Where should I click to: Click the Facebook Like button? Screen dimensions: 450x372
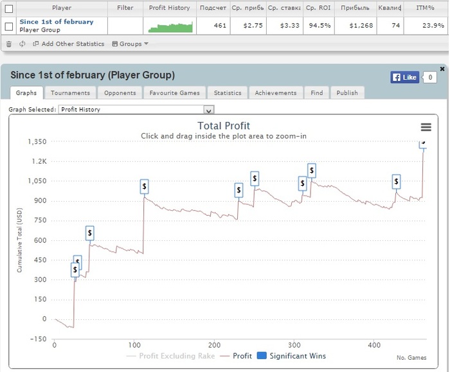pos(404,77)
